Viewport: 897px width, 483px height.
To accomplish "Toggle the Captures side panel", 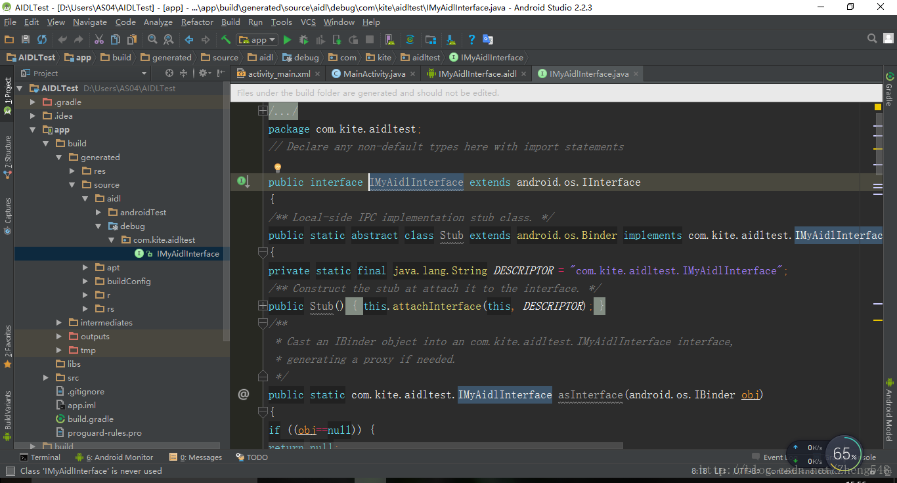I will (x=8, y=215).
